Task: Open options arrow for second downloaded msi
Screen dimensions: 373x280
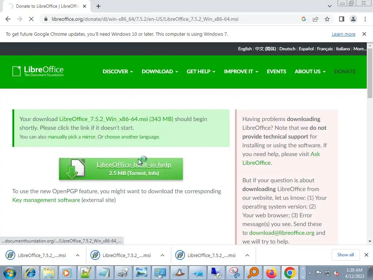Action: (x=162, y=255)
